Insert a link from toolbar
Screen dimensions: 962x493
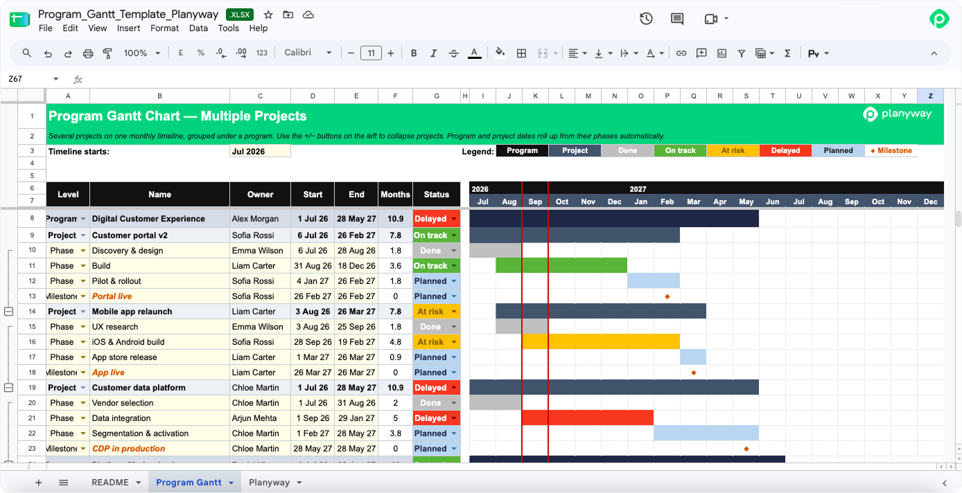click(681, 53)
